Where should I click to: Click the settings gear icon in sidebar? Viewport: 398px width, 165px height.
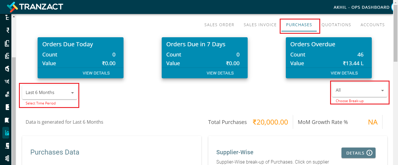coord(7,158)
